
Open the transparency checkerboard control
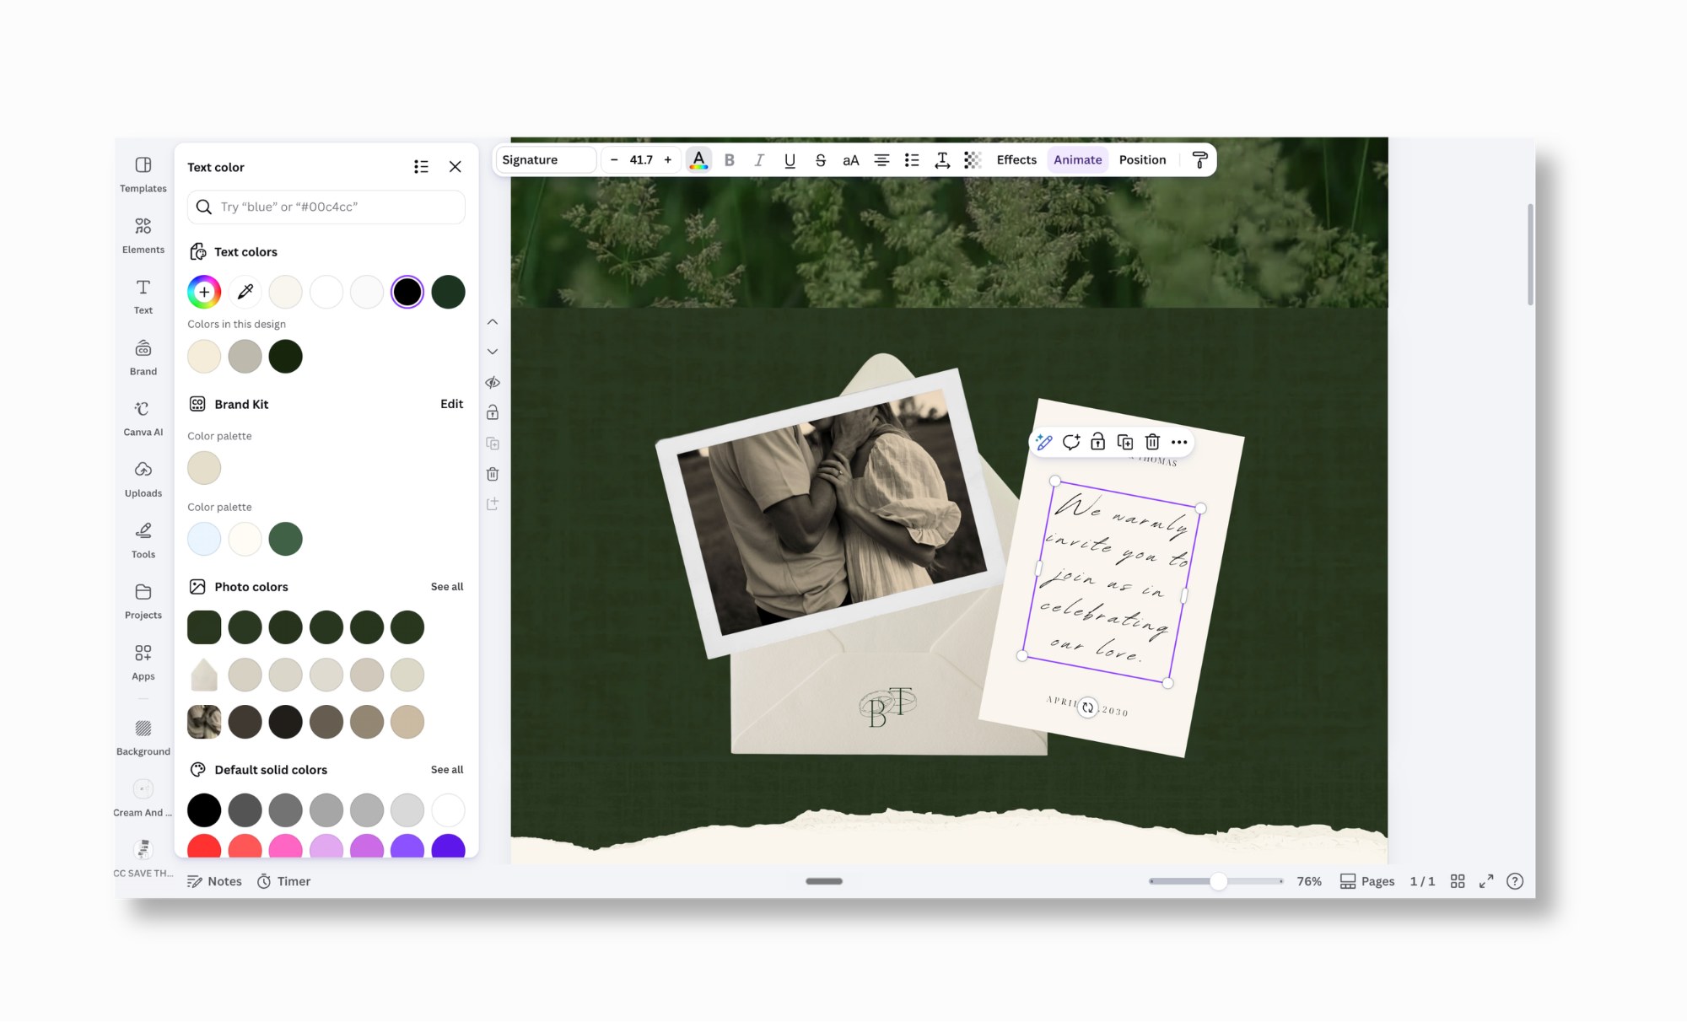[973, 160]
